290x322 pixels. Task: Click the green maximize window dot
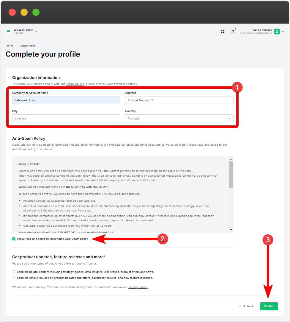(x=36, y=12)
